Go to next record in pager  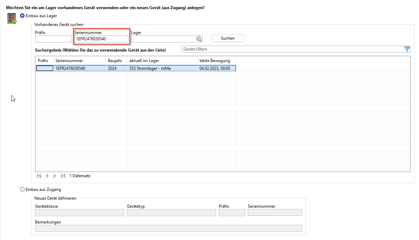pyautogui.click(x=55, y=176)
